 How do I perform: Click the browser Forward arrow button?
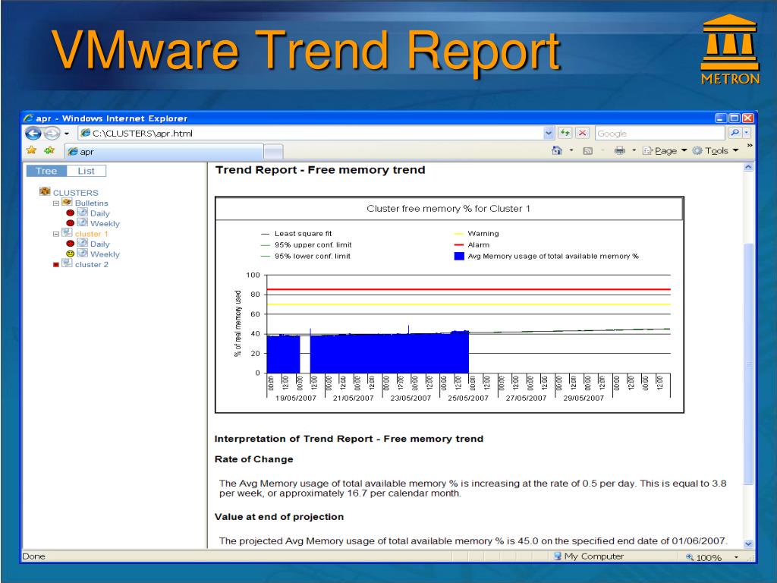[x=51, y=134]
